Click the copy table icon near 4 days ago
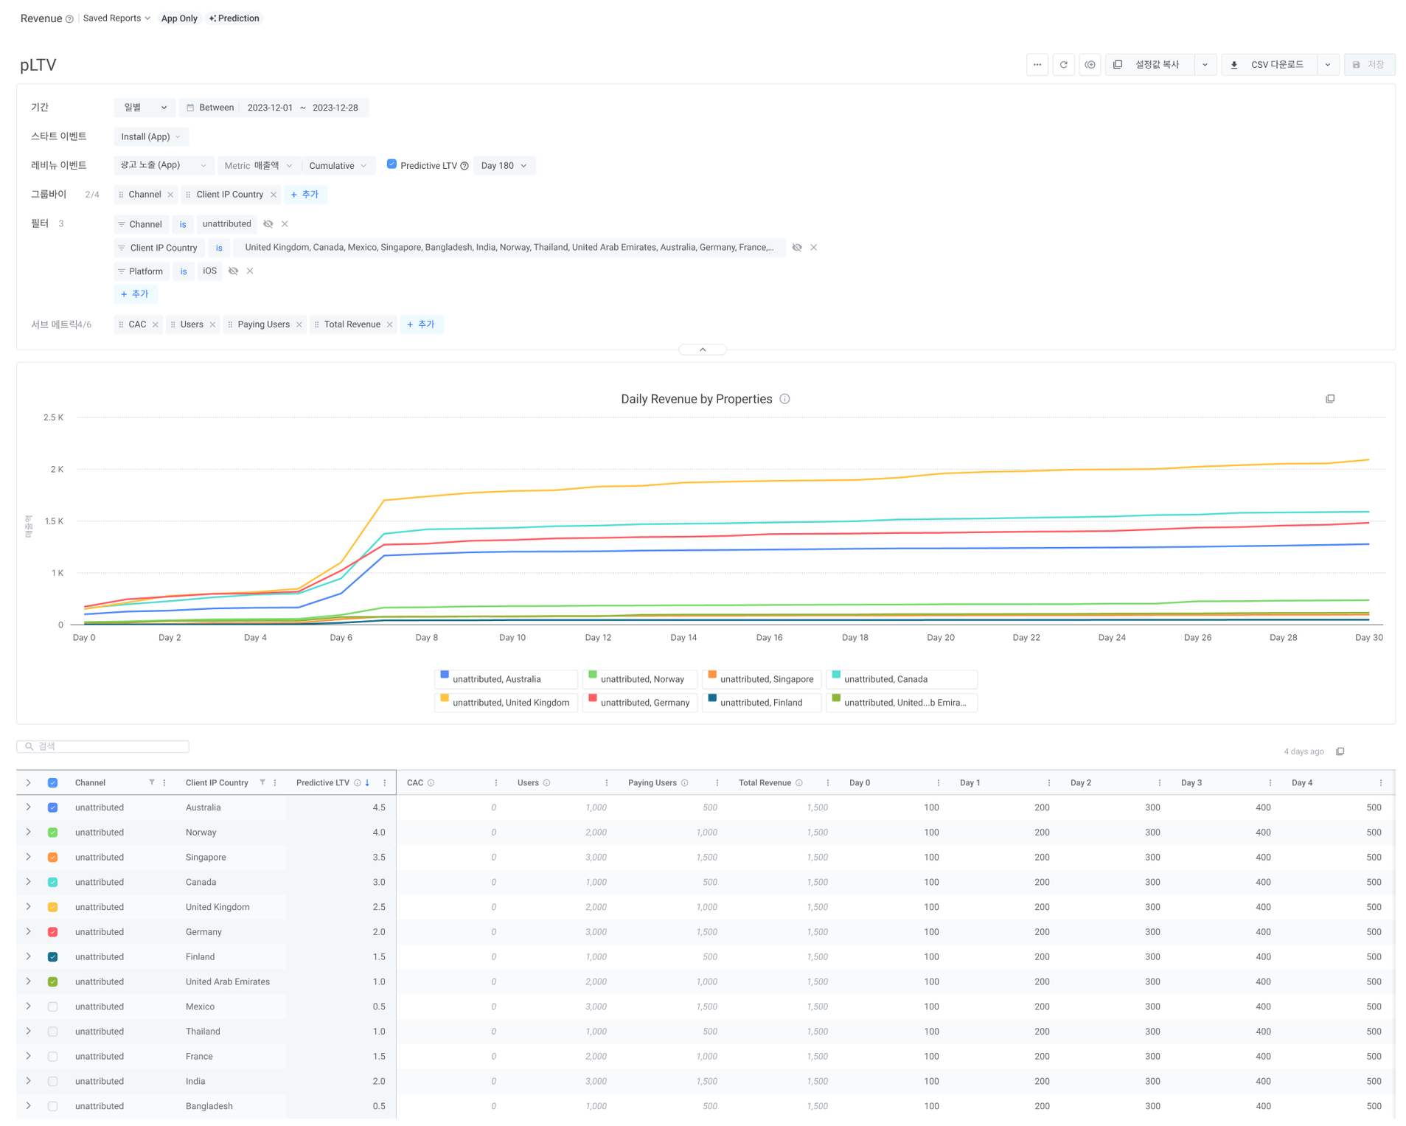Viewport: 1406px width, 1126px height. tap(1340, 751)
